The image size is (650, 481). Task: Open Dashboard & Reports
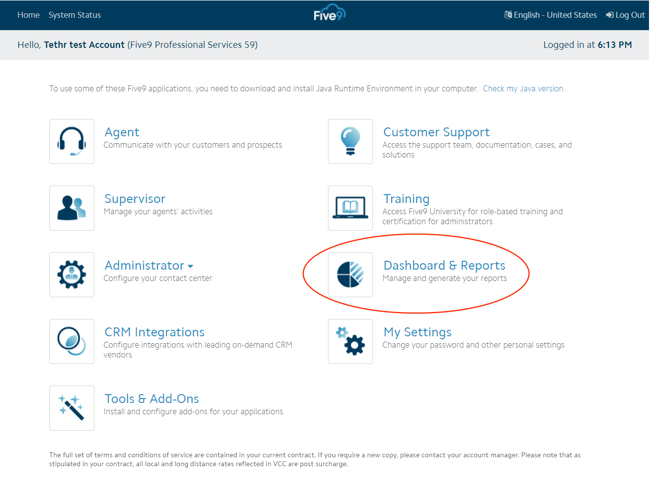[444, 265]
